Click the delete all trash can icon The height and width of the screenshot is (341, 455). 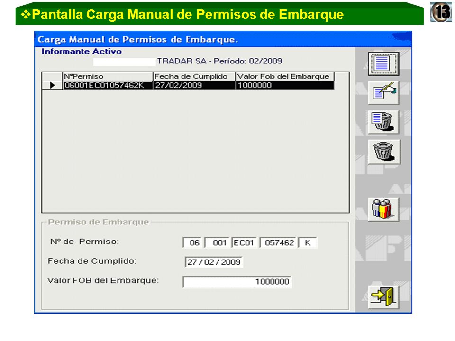[x=384, y=152]
